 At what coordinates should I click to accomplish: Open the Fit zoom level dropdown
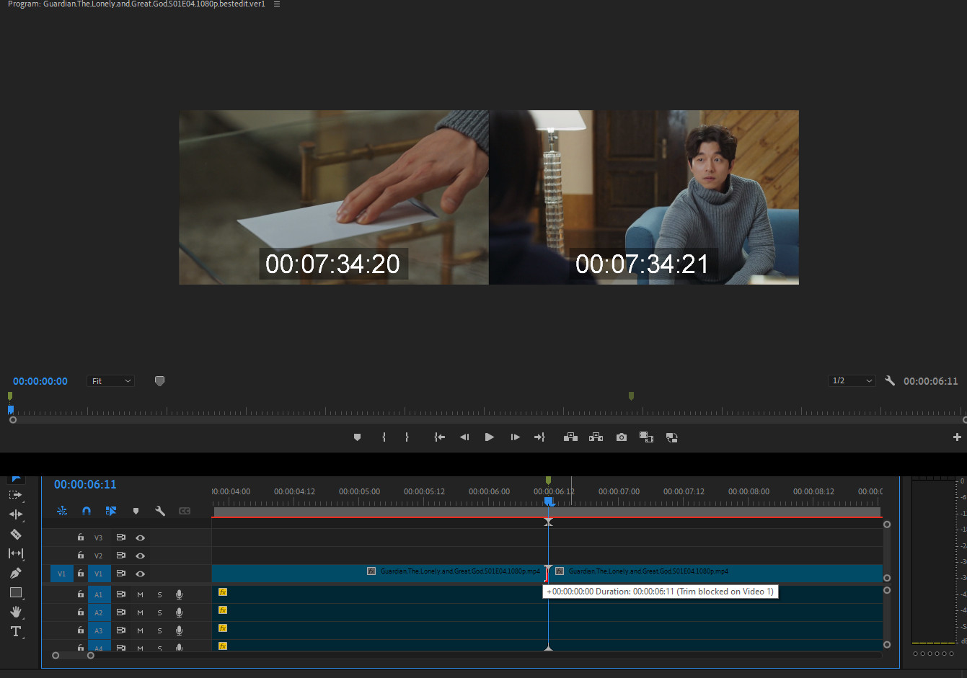point(110,381)
